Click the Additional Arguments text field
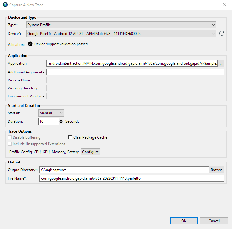Screen dimensions: 232x229 (x=135, y=72)
